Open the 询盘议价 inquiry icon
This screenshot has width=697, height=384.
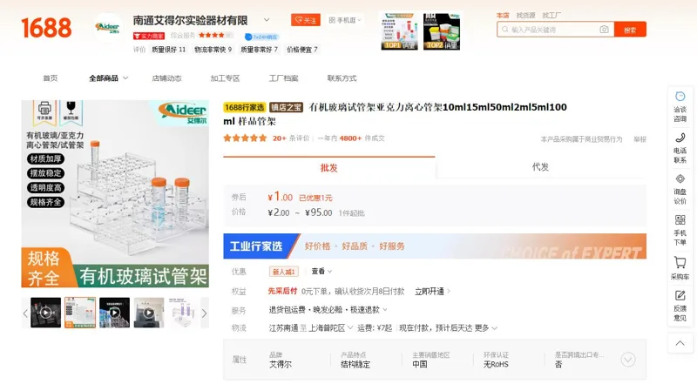click(x=680, y=179)
